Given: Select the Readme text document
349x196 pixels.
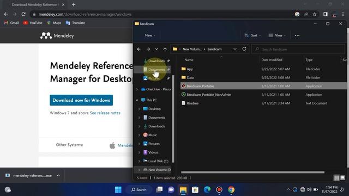Looking at the screenshot, I should tap(192, 103).
